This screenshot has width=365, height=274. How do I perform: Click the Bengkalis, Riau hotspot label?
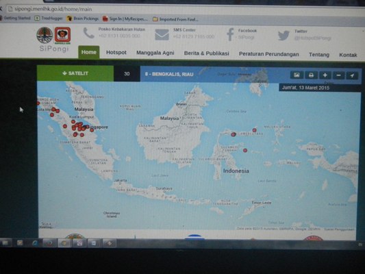[169, 74]
